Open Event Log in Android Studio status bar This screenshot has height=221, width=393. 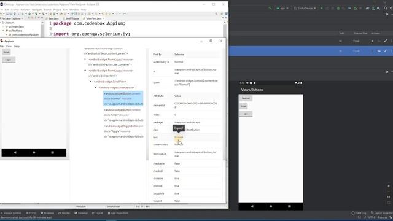click(x=359, y=213)
